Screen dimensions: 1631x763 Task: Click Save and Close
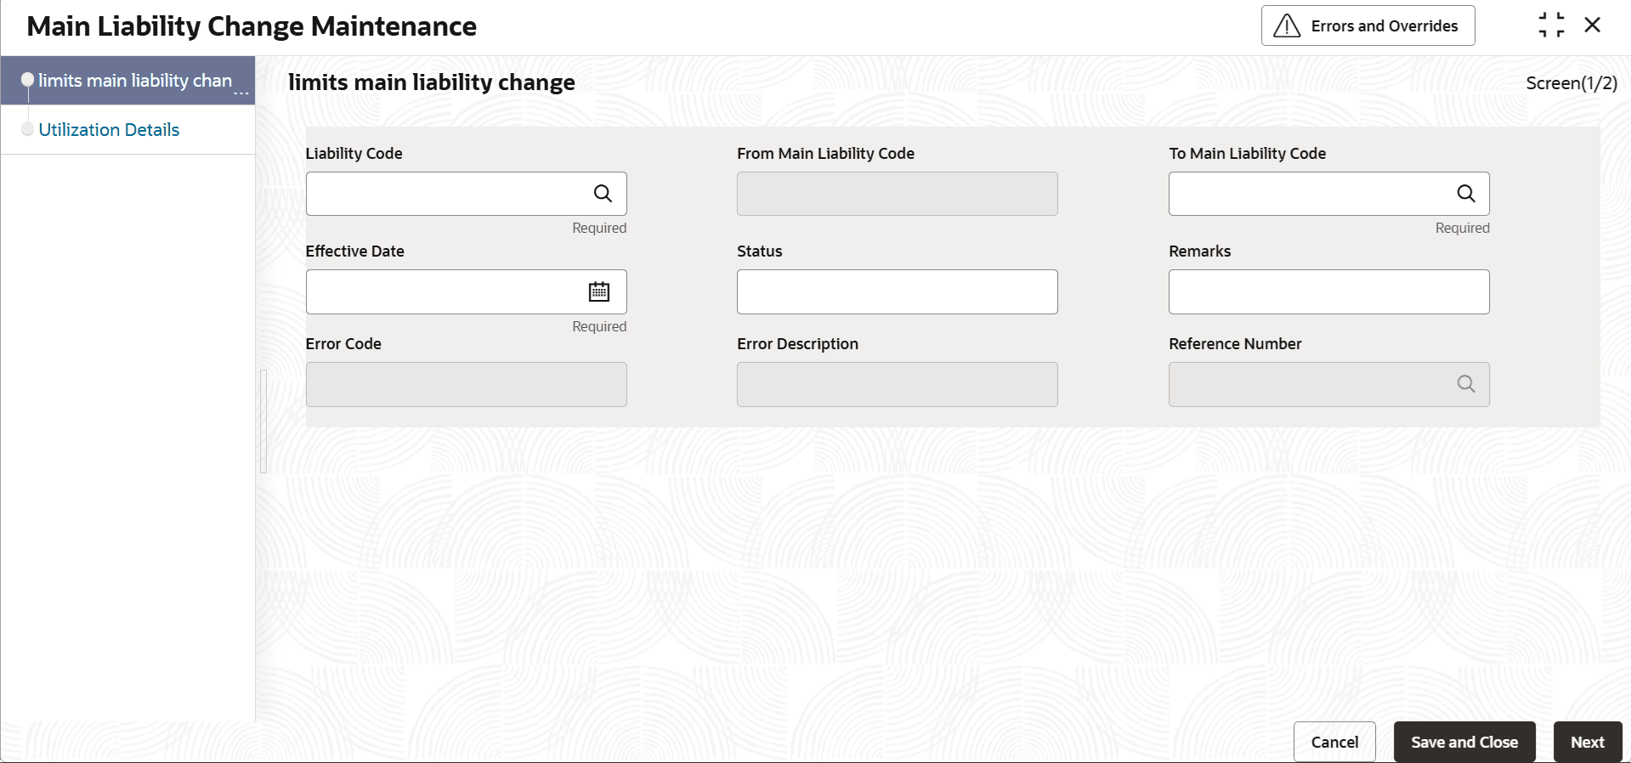1464,742
